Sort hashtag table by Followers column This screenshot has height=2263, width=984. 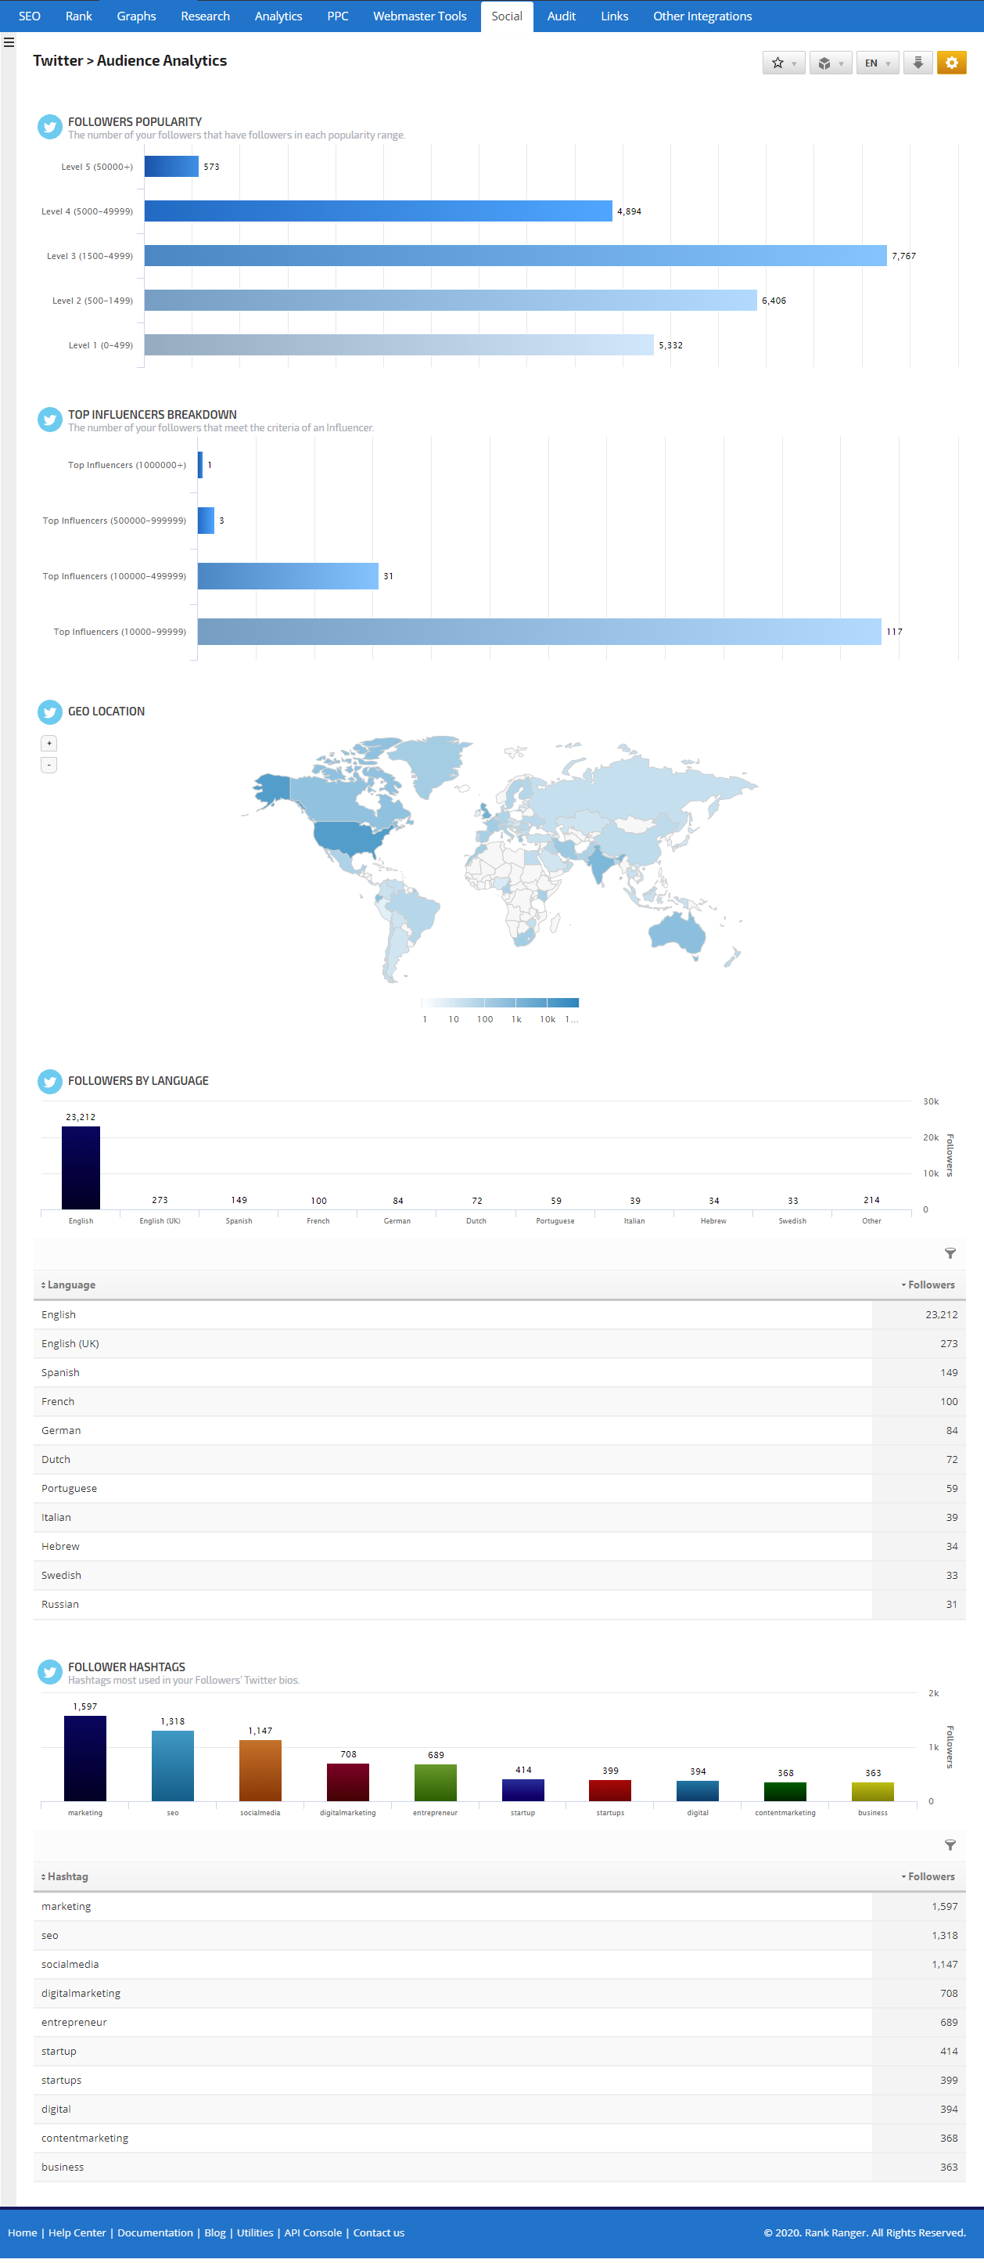click(x=928, y=1876)
